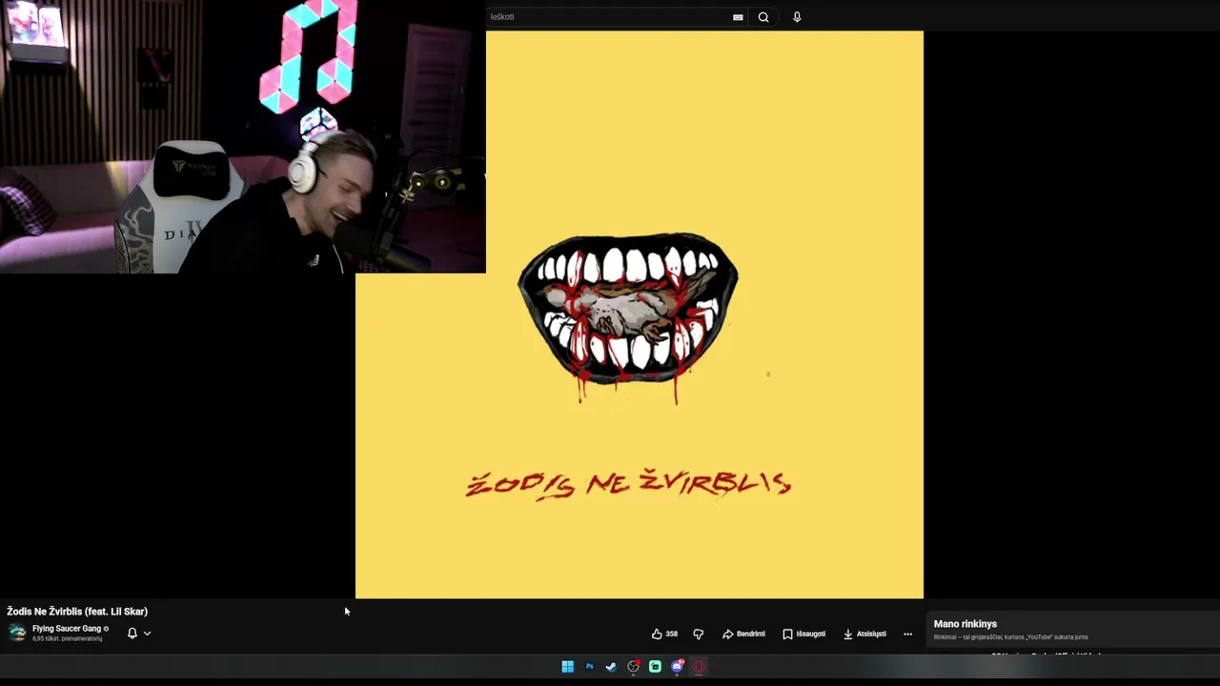This screenshot has height=686, width=1220.
Task: Download the video with Atsisiųsti
Action: click(864, 634)
